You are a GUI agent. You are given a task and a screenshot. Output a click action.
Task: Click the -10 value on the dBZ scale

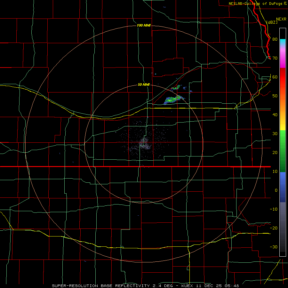(274, 209)
